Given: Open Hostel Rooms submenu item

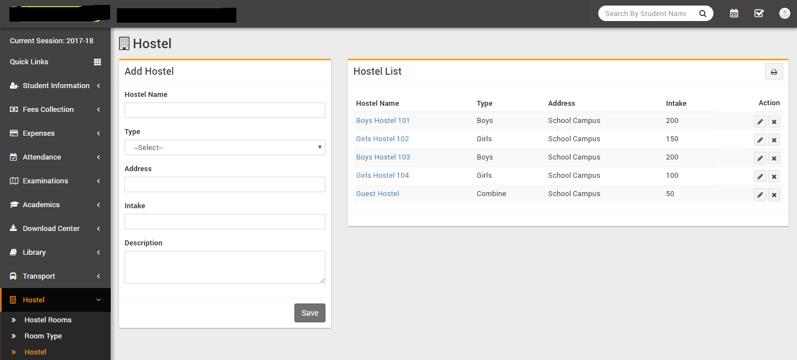Looking at the screenshot, I should pos(48,320).
